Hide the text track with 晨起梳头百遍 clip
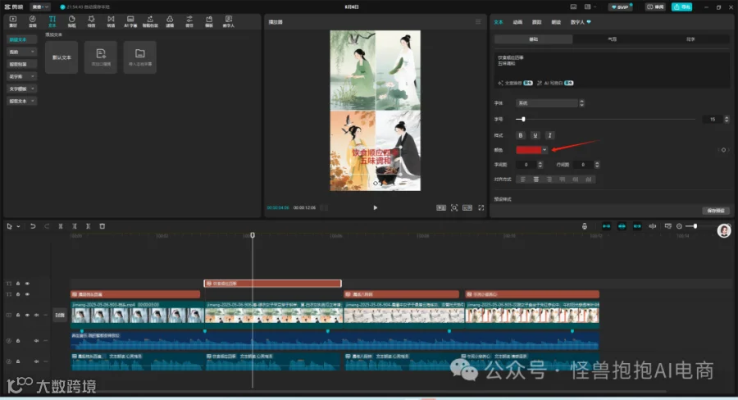738x400 pixels. [27, 294]
